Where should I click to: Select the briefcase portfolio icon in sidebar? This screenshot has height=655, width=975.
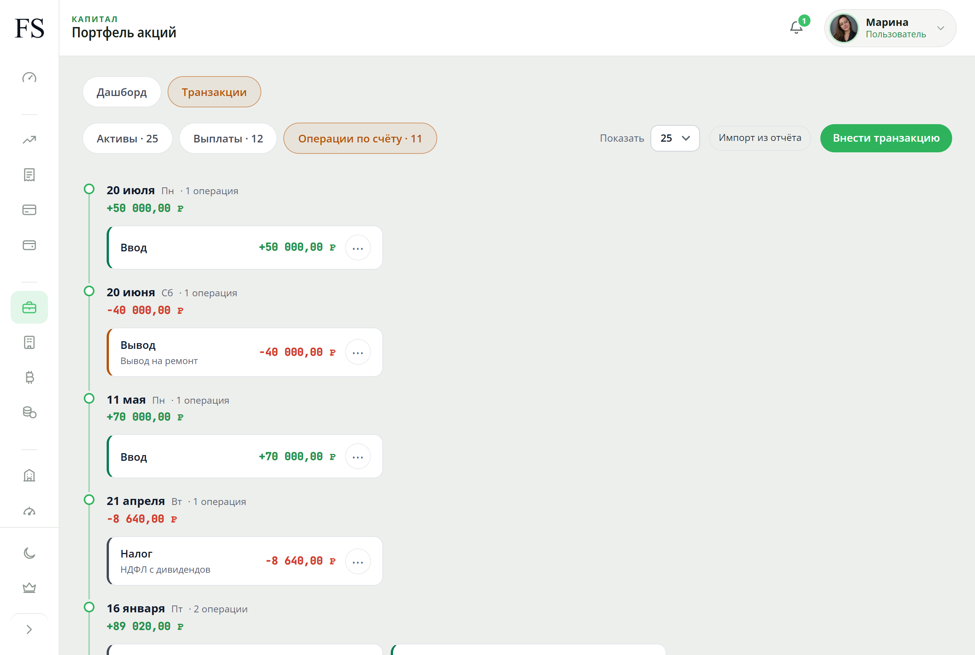(x=29, y=307)
